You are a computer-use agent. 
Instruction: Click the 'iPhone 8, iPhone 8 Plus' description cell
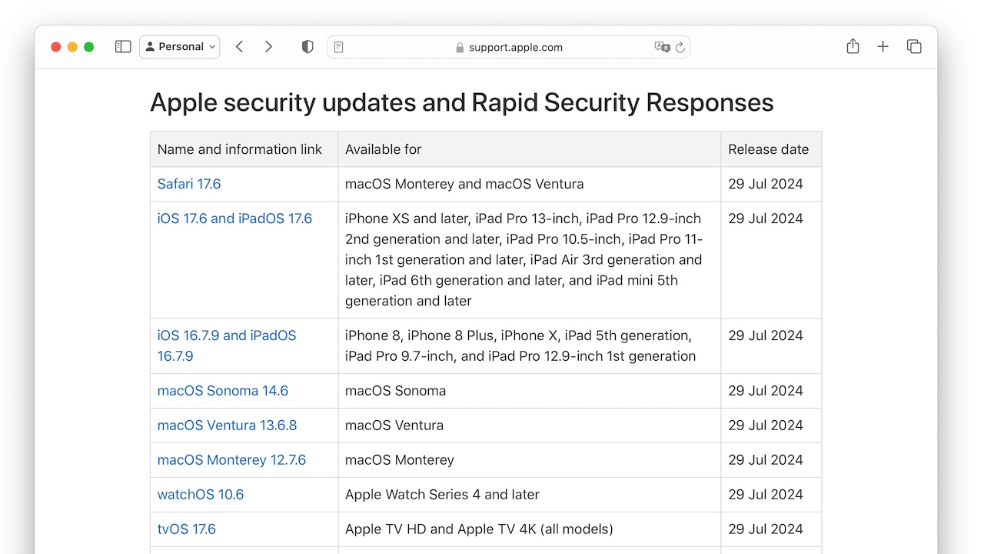click(529, 346)
